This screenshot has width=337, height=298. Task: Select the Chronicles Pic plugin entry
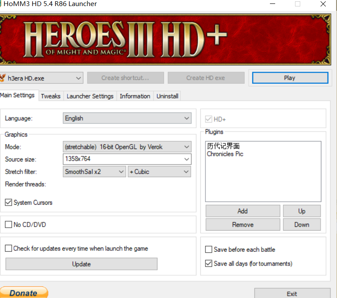click(225, 154)
